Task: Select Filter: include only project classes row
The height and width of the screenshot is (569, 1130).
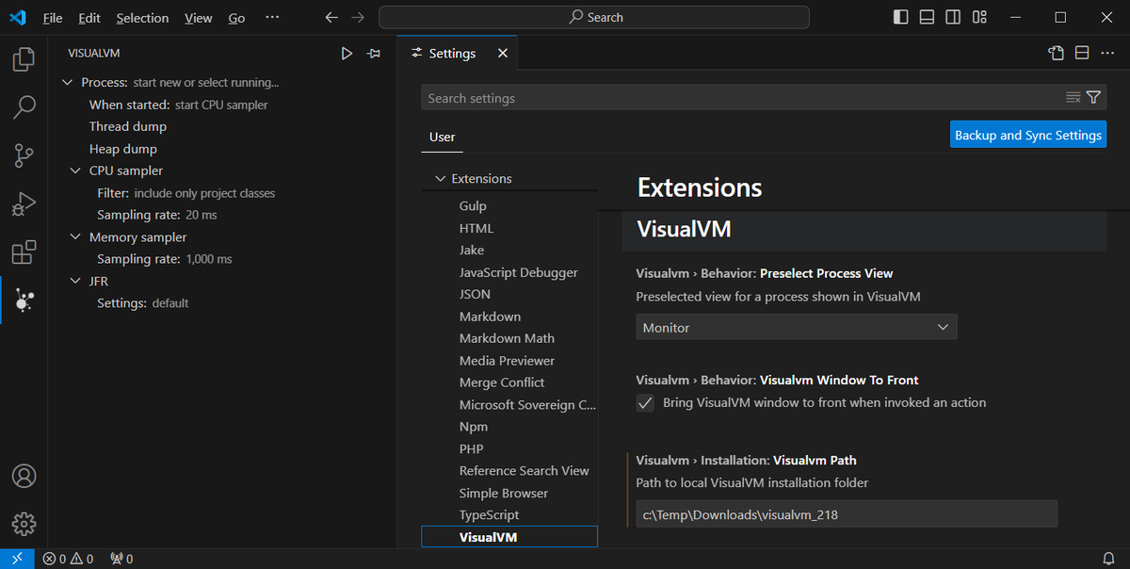Action: coord(186,193)
